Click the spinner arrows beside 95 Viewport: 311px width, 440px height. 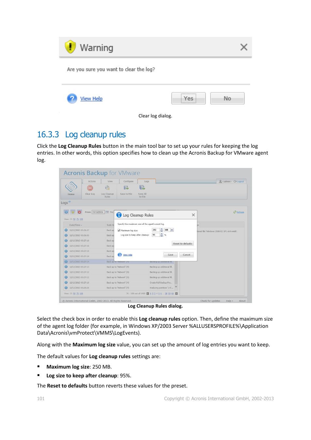(x=162, y=235)
